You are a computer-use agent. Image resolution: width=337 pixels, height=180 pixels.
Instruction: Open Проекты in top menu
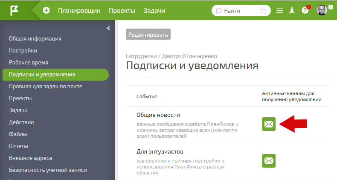click(122, 11)
